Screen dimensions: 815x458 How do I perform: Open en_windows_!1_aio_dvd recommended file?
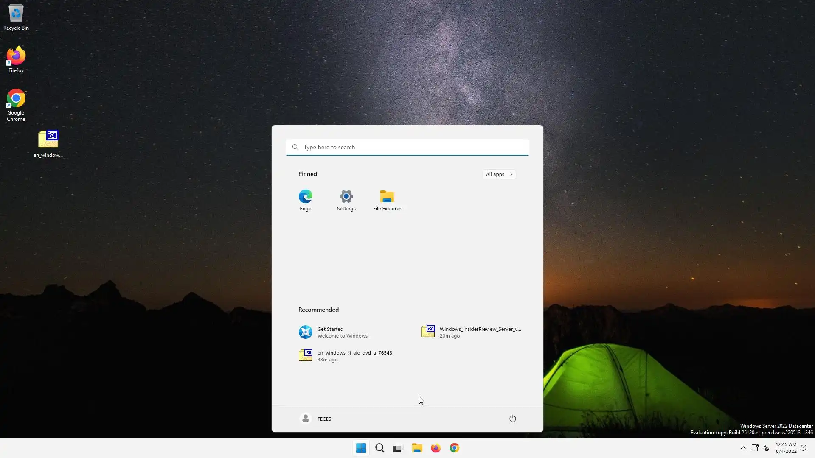(x=346, y=356)
